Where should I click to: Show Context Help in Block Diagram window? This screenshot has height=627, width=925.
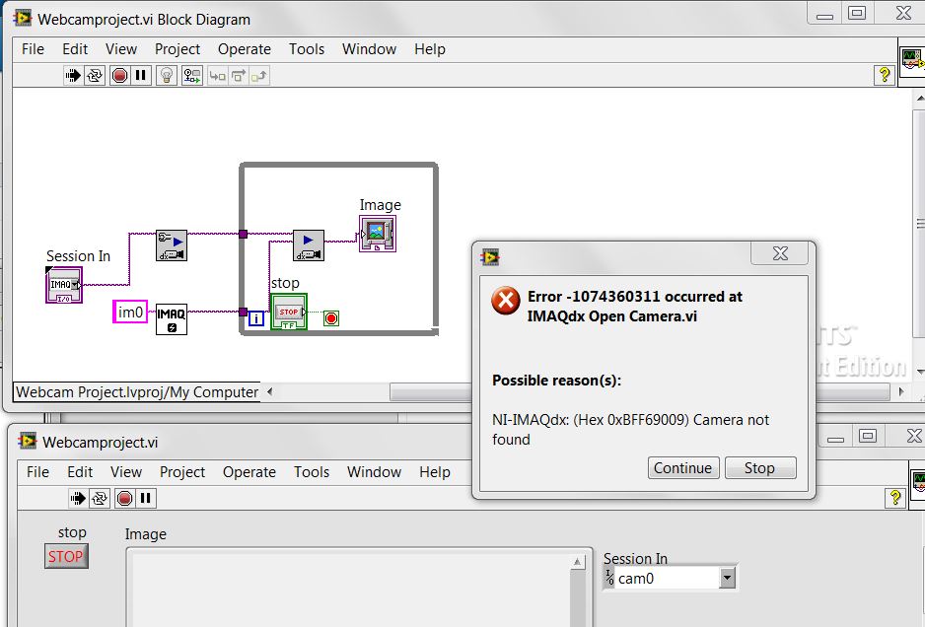coord(885,75)
